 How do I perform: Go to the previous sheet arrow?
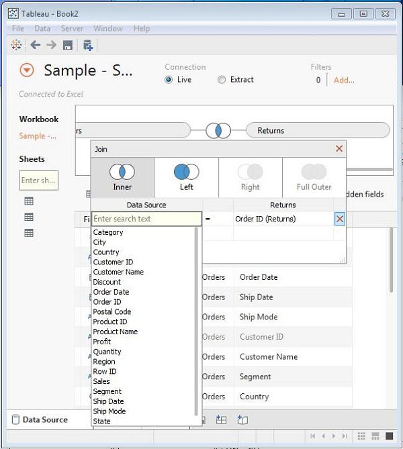tap(323, 436)
